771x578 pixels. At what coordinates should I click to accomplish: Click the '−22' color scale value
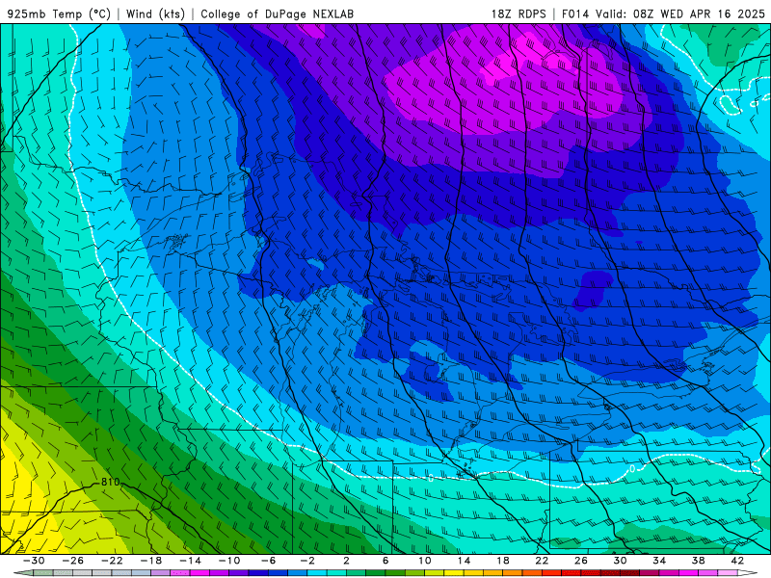coord(112,561)
